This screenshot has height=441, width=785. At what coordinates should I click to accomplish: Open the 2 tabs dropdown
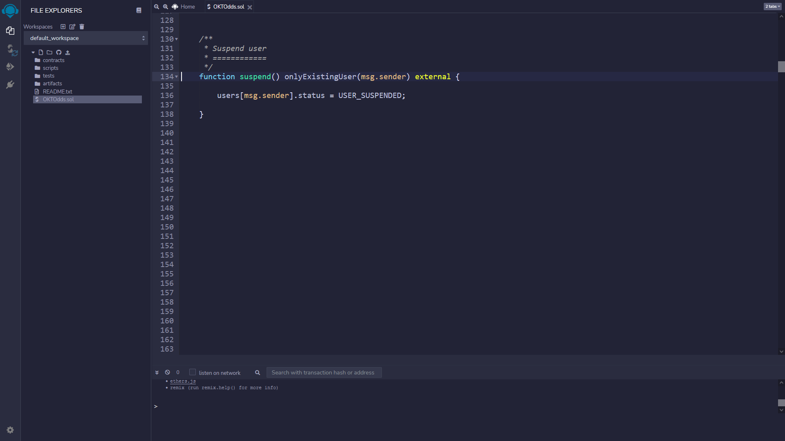pos(772,7)
